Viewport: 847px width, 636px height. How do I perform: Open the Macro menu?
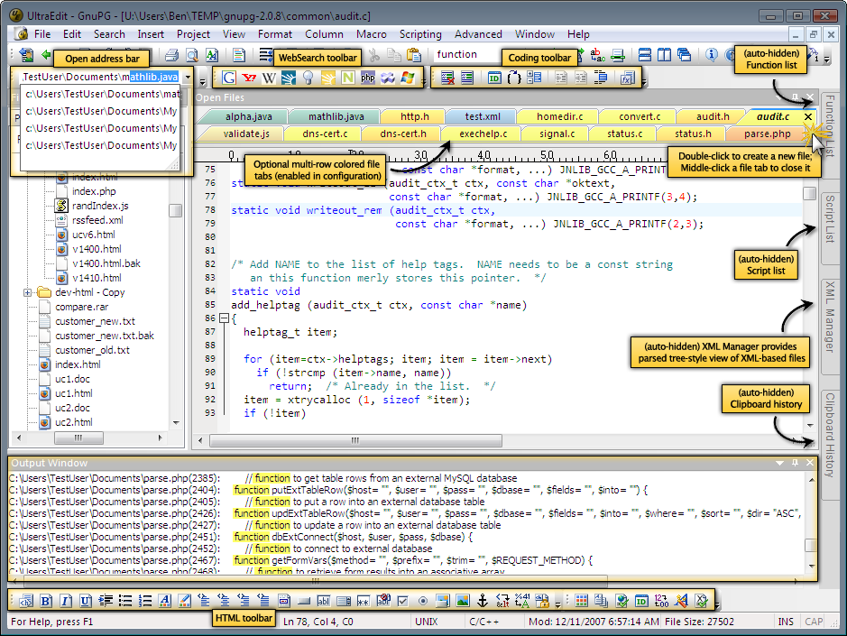click(x=371, y=34)
